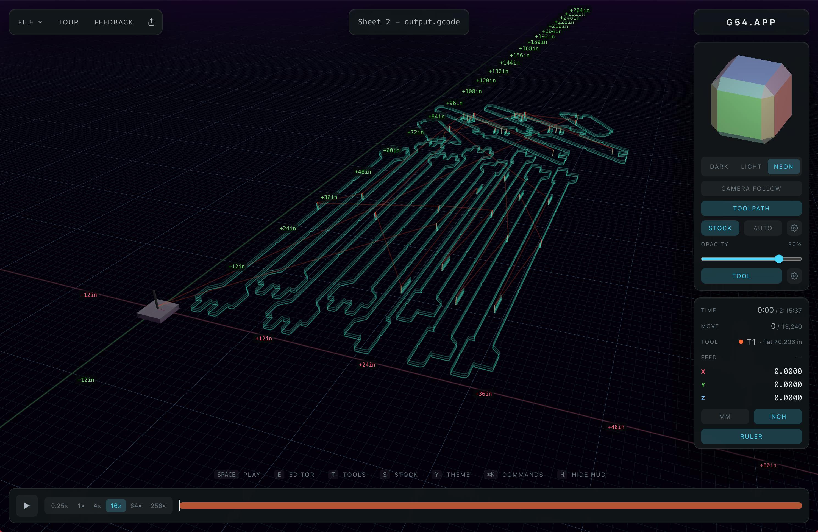Viewport: 818px width, 532px height.
Task: Click the 80% opacity value
Action: pyautogui.click(x=795, y=244)
